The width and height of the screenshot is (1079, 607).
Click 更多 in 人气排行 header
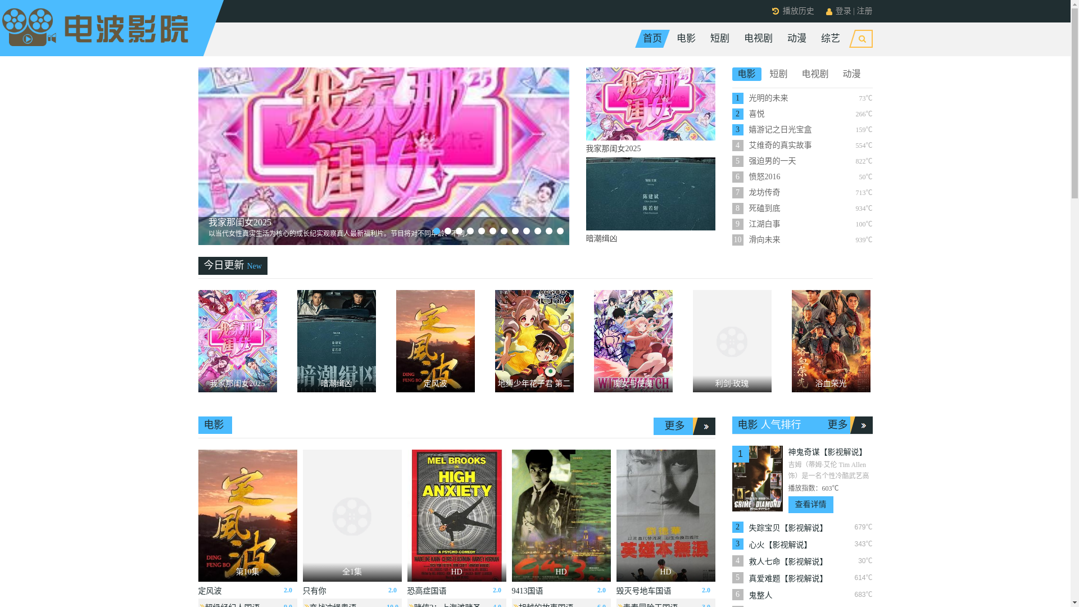click(838, 425)
